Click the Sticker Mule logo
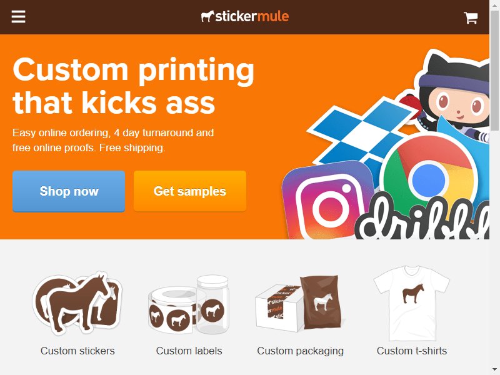The width and height of the screenshot is (500, 375). point(245,17)
